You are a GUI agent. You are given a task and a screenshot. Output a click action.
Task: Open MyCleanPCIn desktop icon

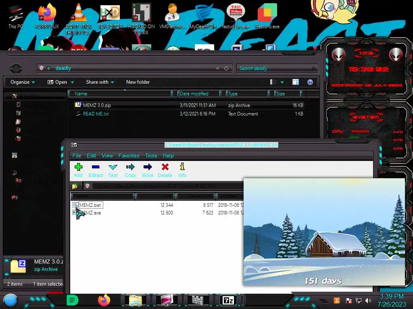(x=204, y=16)
